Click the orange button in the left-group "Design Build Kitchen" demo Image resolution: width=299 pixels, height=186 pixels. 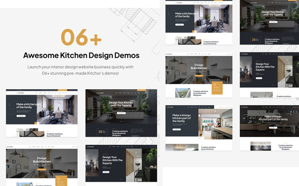pyautogui.click(x=42, y=170)
